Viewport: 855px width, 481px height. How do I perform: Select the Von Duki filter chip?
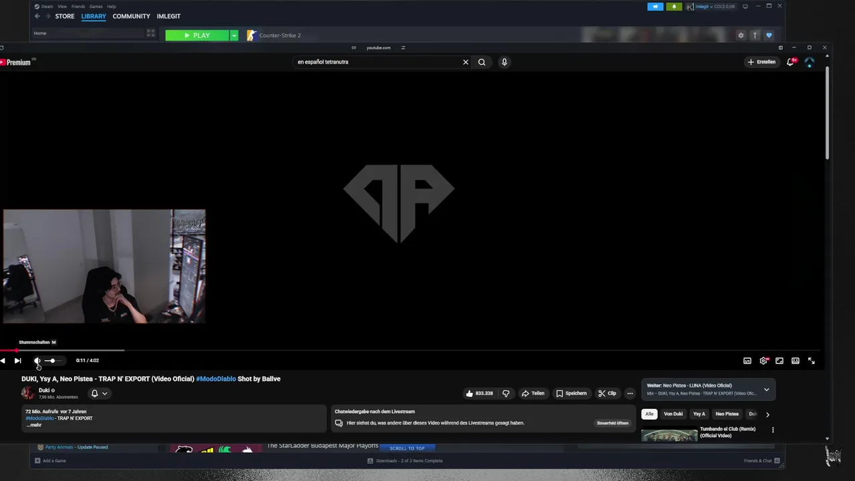[x=673, y=414]
